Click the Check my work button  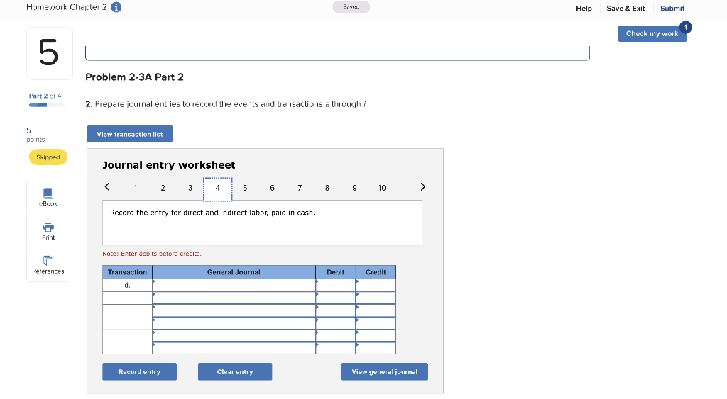coord(652,34)
